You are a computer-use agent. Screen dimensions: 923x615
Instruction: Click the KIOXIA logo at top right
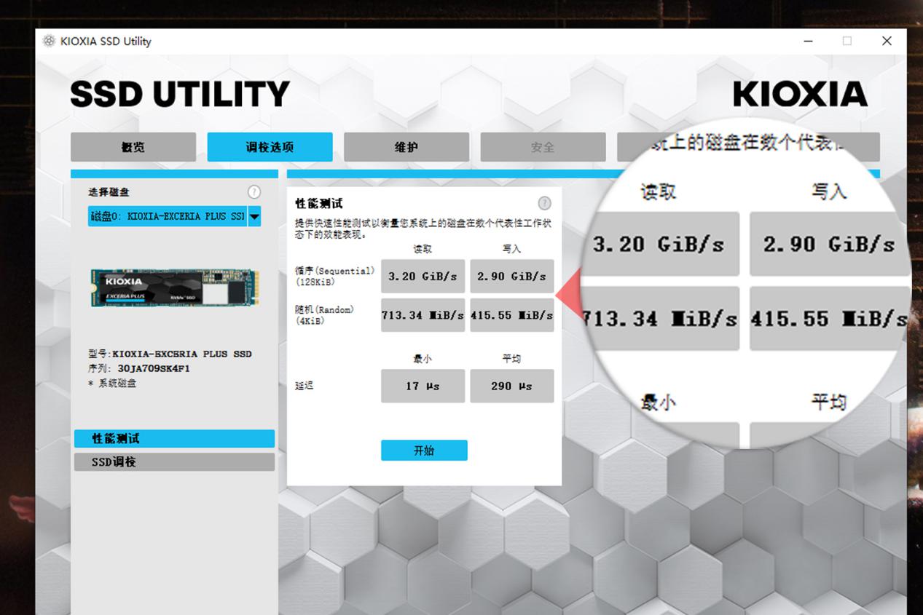799,94
